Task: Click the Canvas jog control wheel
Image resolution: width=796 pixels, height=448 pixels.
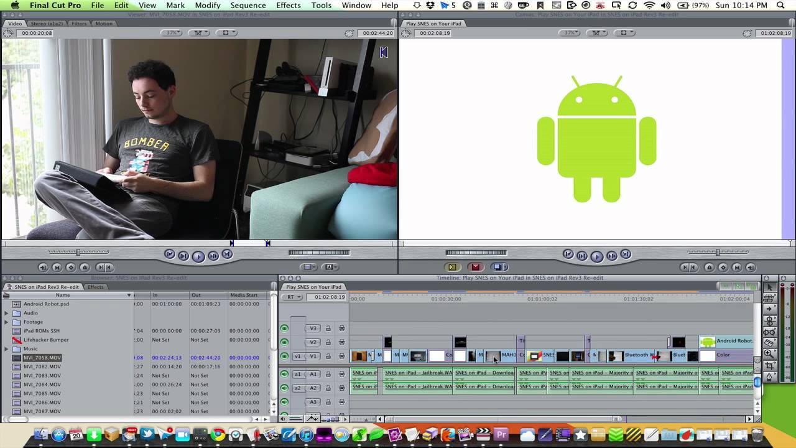Action: [476, 253]
